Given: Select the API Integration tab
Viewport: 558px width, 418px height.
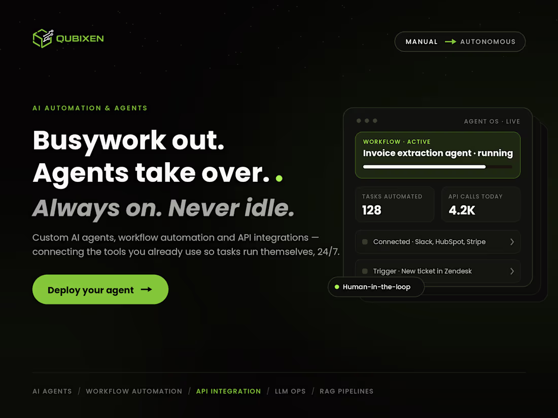Looking at the screenshot, I should click(228, 391).
